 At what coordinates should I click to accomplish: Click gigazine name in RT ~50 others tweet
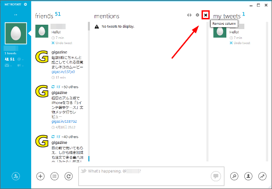click(59, 93)
